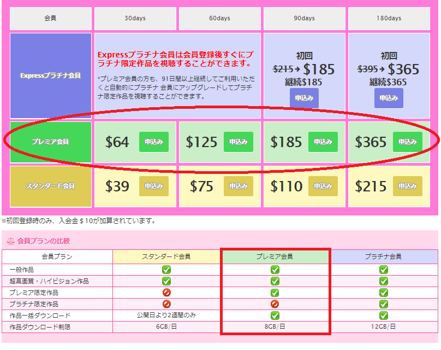The height and width of the screenshot is (350, 441).
Task: Click Premier column check for 一般作品
Action: click(275, 270)
